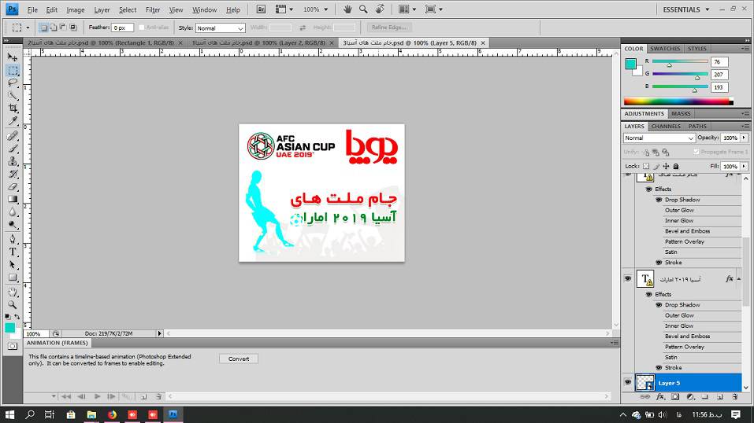Open Opacity slider arrow
The width and height of the screenshot is (754, 423).
point(744,138)
